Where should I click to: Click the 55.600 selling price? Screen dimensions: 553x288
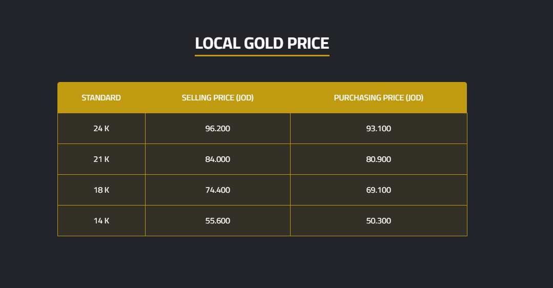218,221
